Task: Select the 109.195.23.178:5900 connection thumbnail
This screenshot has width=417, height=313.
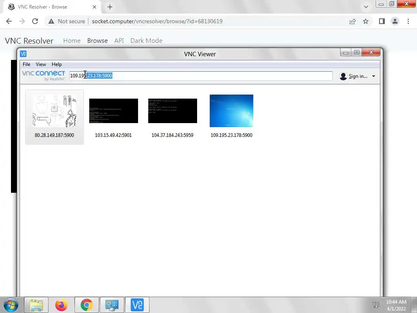Action: 231,111
